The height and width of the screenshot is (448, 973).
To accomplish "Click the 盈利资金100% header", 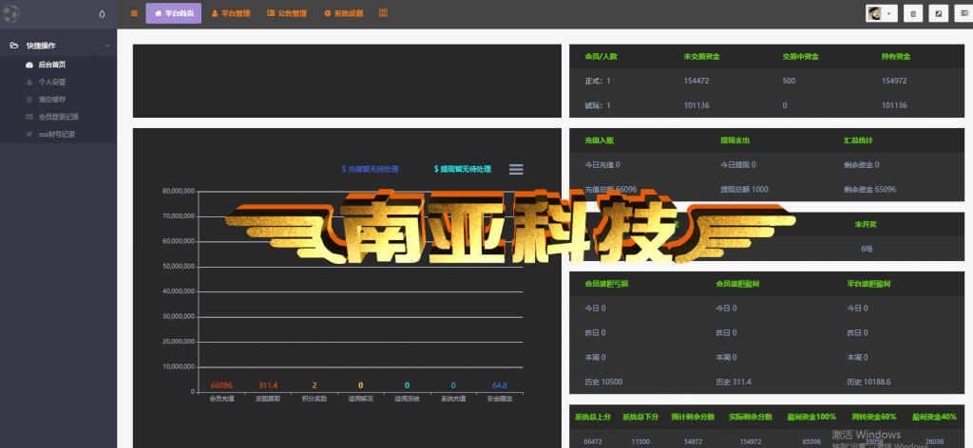I will (811, 417).
